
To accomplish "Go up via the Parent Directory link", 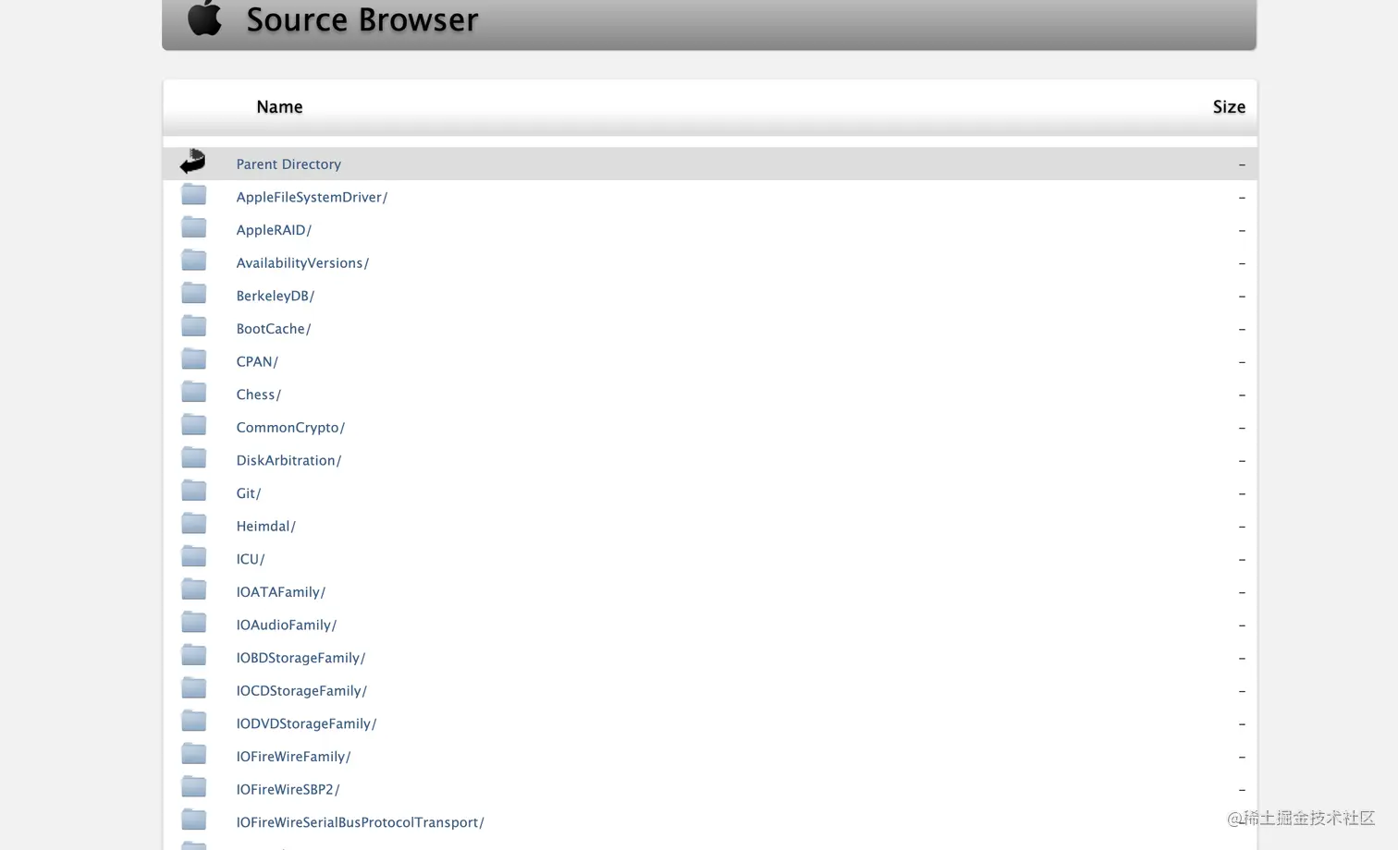I will point(288,164).
